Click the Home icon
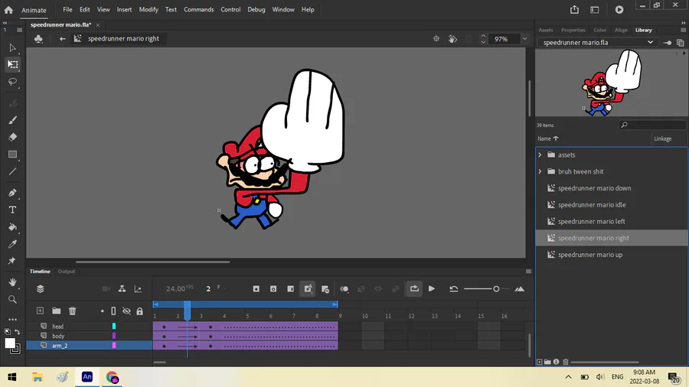Viewport: 689px width, 387px height. click(8, 10)
